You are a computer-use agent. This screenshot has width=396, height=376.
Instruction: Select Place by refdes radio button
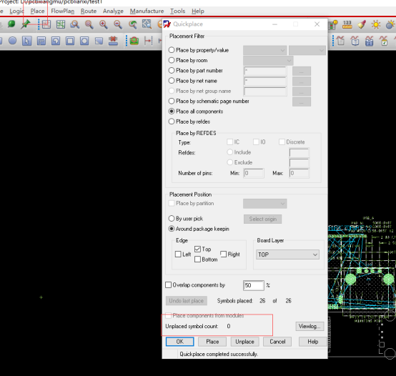click(x=172, y=122)
